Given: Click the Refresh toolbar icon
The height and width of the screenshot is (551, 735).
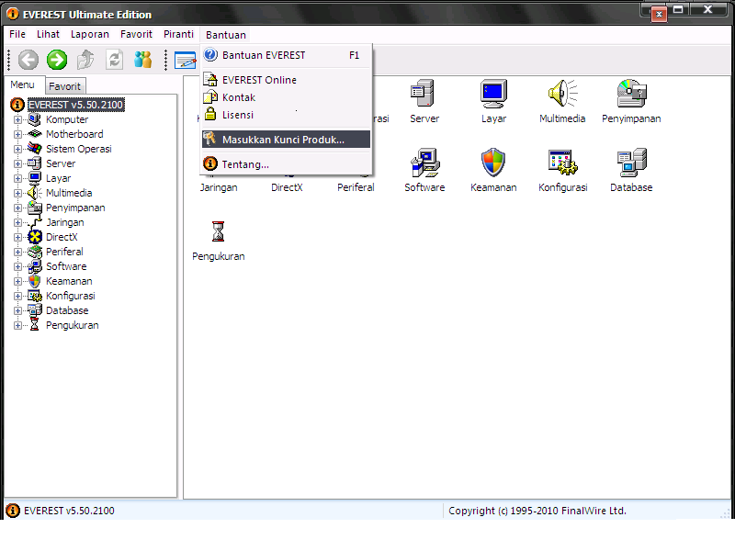Looking at the screenshot, I should click(114, 60).
